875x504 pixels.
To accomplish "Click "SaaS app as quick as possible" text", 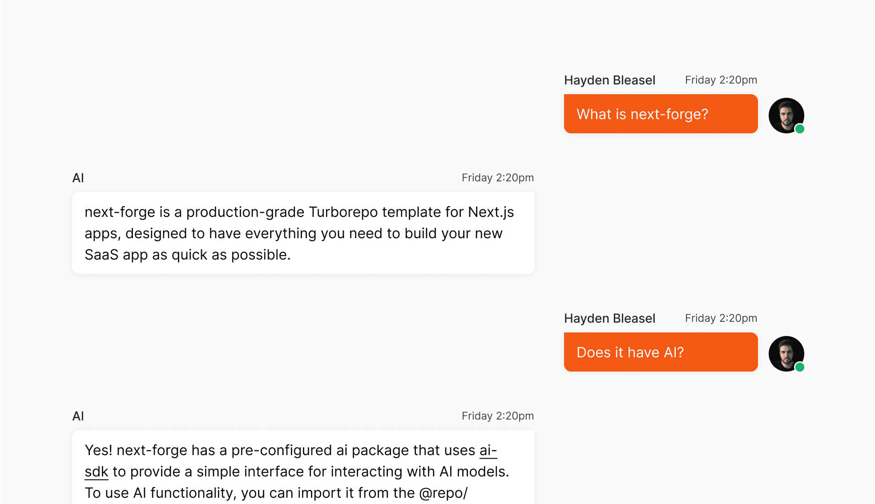I will pyautogui.click(x=187, y=255).
